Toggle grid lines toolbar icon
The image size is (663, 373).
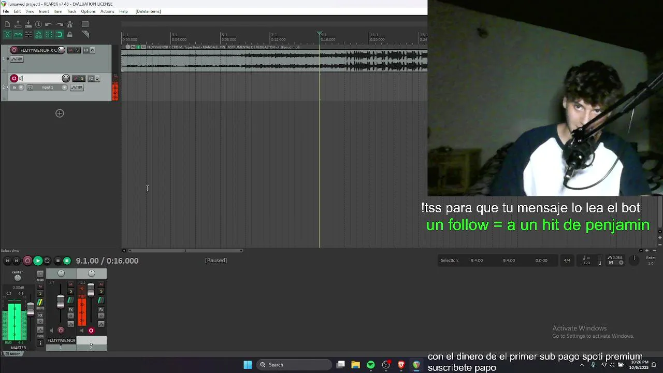(49, 35)
